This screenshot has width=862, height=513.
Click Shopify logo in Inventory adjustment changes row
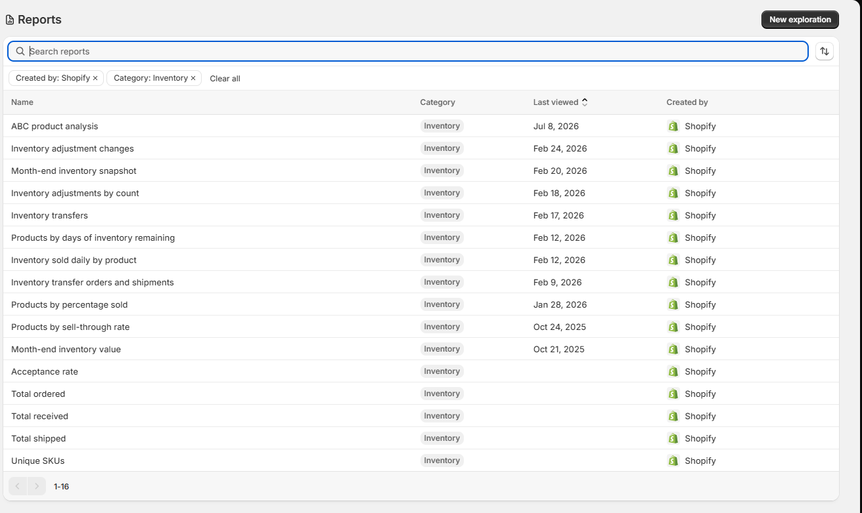(673, 148)
